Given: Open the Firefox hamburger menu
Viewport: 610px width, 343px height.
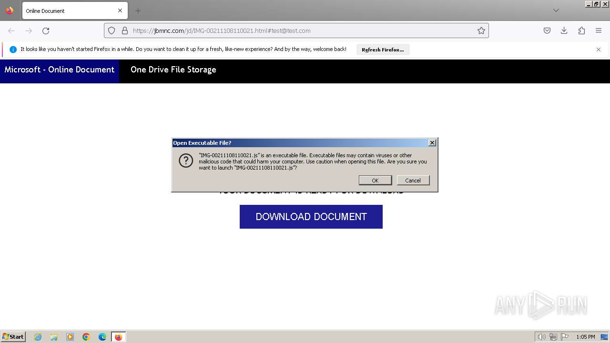Looking at the screenshot, I should 599,30.
